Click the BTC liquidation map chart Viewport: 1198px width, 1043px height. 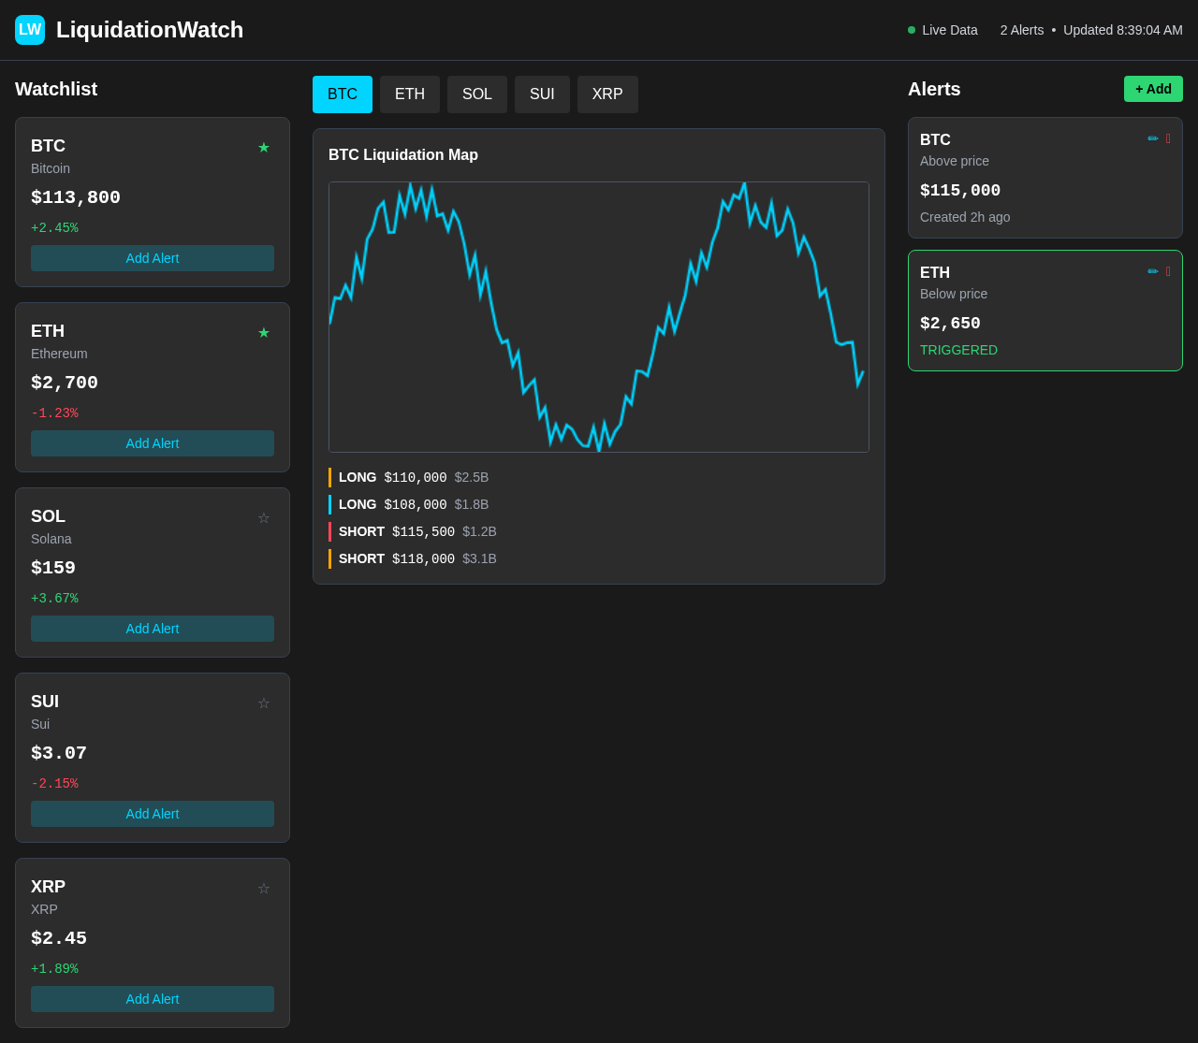click(x=599, y=317)
